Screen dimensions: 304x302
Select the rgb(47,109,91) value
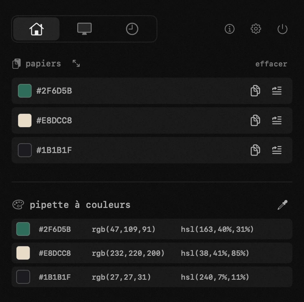tap(123, 229)
